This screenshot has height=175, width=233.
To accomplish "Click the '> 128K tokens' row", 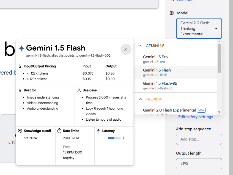I will click(x=37, y=79).
